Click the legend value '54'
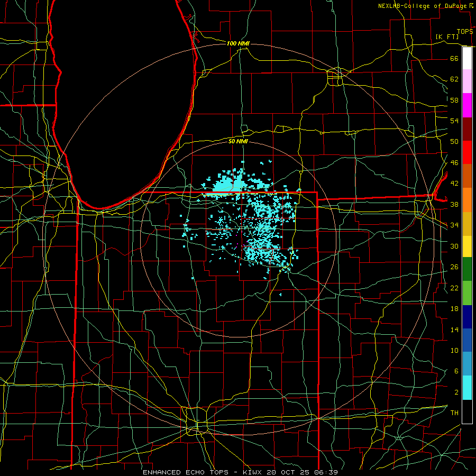Image resolution: width=476 pixels, height=476 pixels. click(454, 121)
